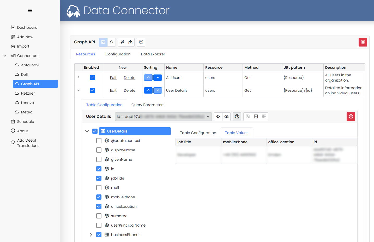Uncheck the UserDetails table checkbox
The width and height of the screenshot is (374, 242).
(x=95, y=131)
